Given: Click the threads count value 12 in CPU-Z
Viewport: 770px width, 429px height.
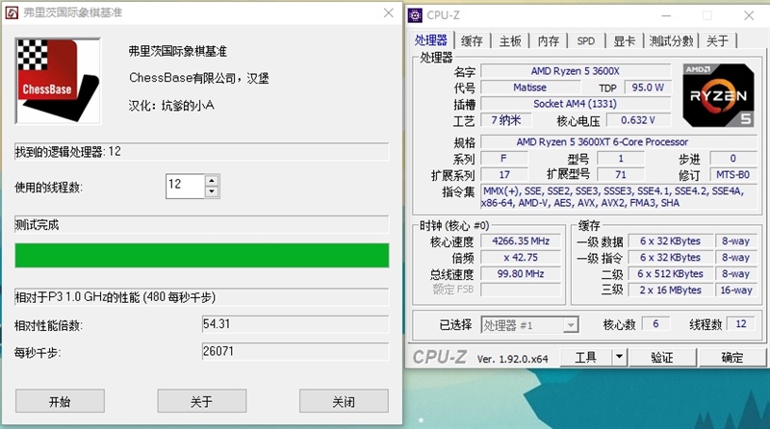Looking at the screenshot, I should (x=741, y=323).
